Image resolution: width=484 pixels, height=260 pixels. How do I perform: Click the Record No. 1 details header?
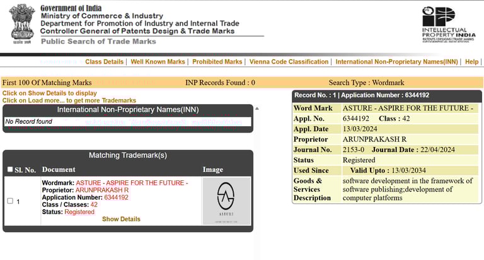click(387, 95)
